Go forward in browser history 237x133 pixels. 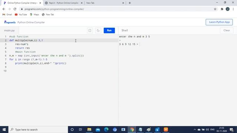[x=9, y=9]
